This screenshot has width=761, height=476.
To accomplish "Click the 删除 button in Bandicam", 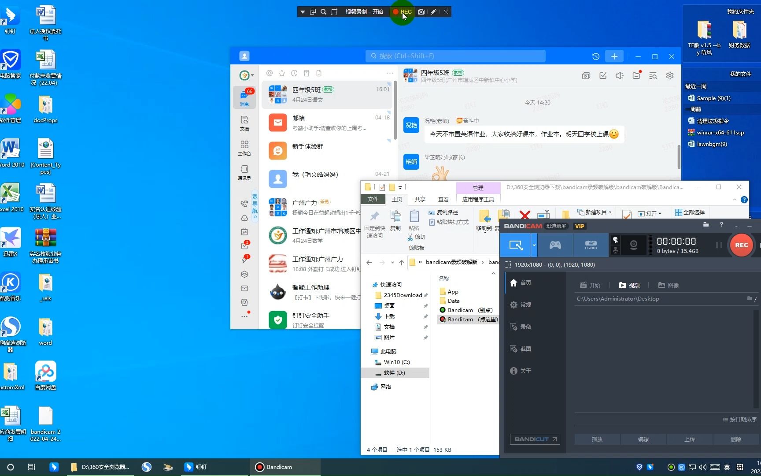I will 735,439.
